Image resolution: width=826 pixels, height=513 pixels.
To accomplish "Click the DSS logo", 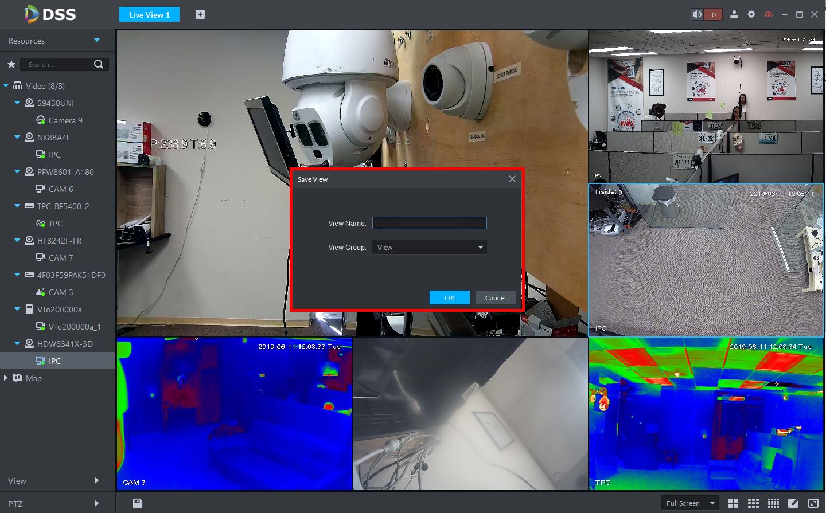I will coord(50,14).
